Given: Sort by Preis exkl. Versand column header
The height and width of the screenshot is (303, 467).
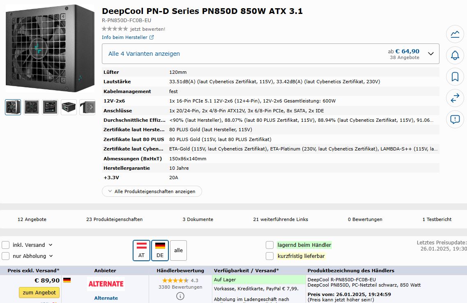Looking at the screenshot, I should click(33, 271).
